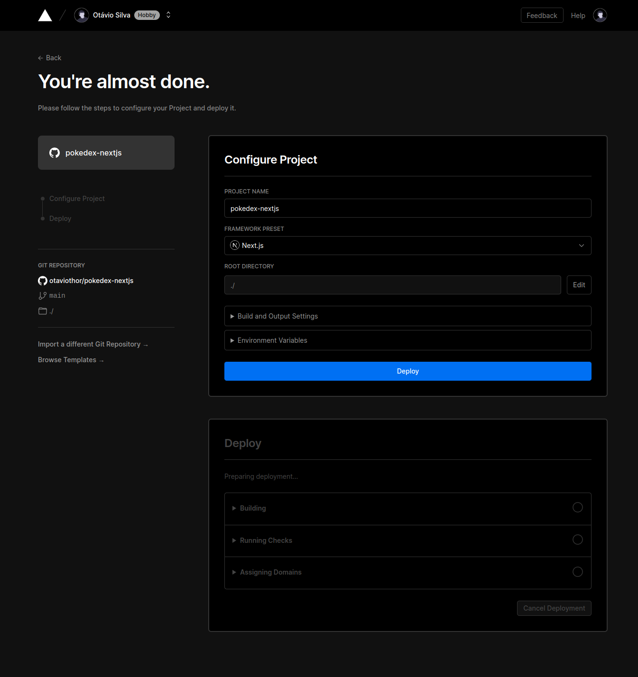This screenshot has height=677, width=638.
Task: Go Back using the arrow link
Action: point(50,58)
